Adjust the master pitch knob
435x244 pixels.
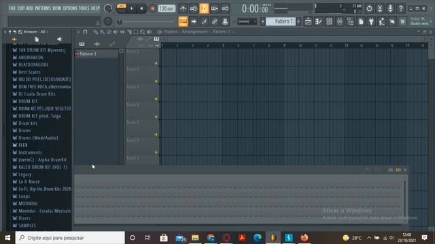(x=108, y=21)
